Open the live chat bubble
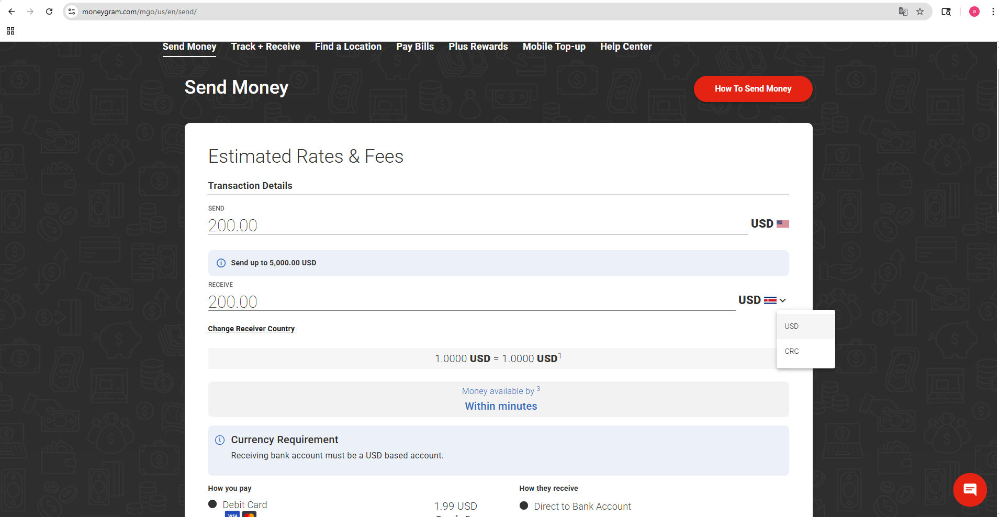Image resolution: width=999 pixels, height=517 pixels. click(970, 490)
